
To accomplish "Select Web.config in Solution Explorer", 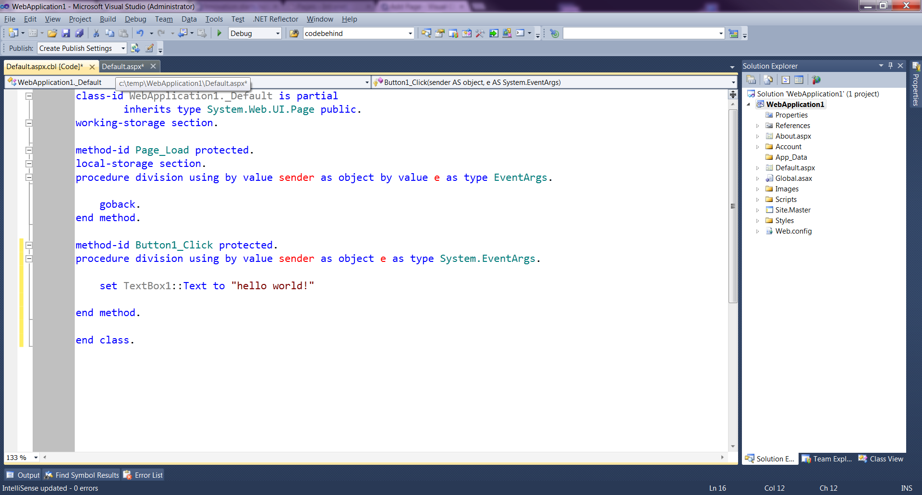I will click(x=793, y=231).
